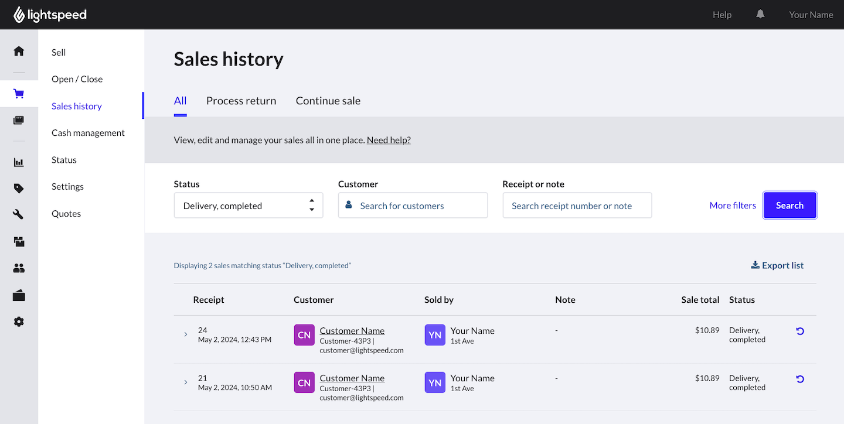Click return icon for receipt 21
Viewport: 844px width, 424px height.
tap(799, 379)
